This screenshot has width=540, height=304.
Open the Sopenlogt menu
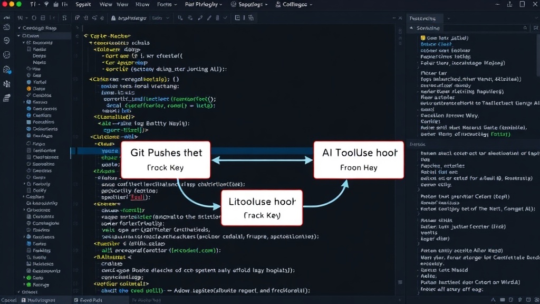[x=250, y=4]
